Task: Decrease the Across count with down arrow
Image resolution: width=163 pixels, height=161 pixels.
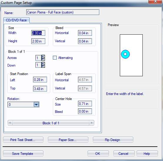Action: tap(43, 59)
